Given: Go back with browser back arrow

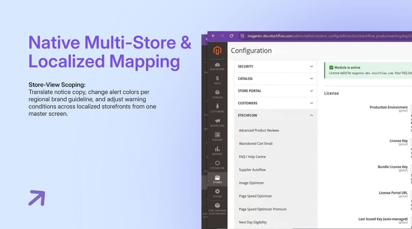Looking at the screenshot, I should 213,36.
